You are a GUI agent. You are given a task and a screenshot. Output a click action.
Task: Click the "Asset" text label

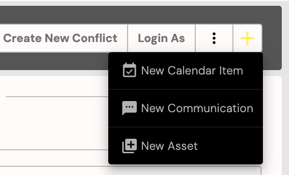point(183,146)
